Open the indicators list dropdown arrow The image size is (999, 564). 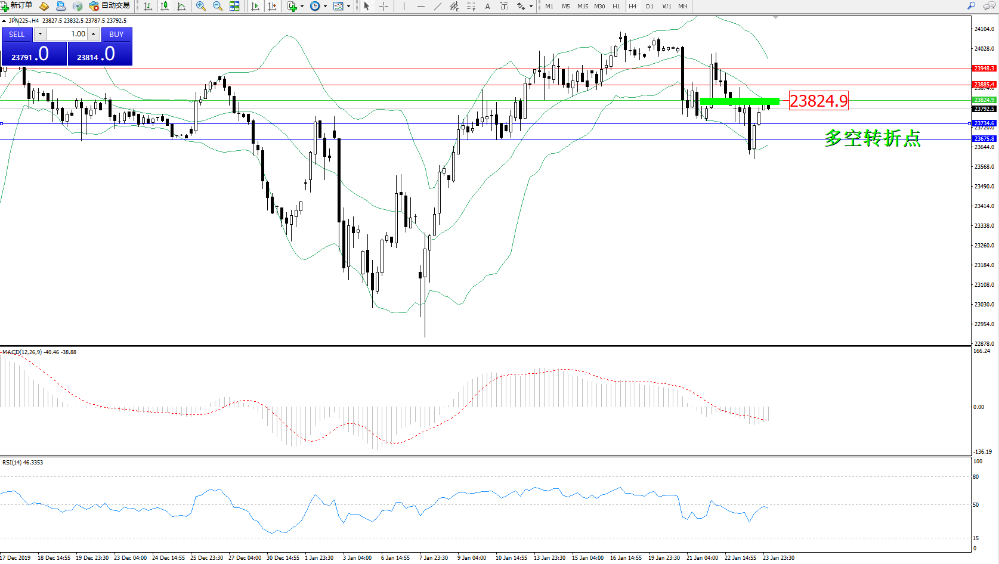pyautogui.click(x=302, y=6)
